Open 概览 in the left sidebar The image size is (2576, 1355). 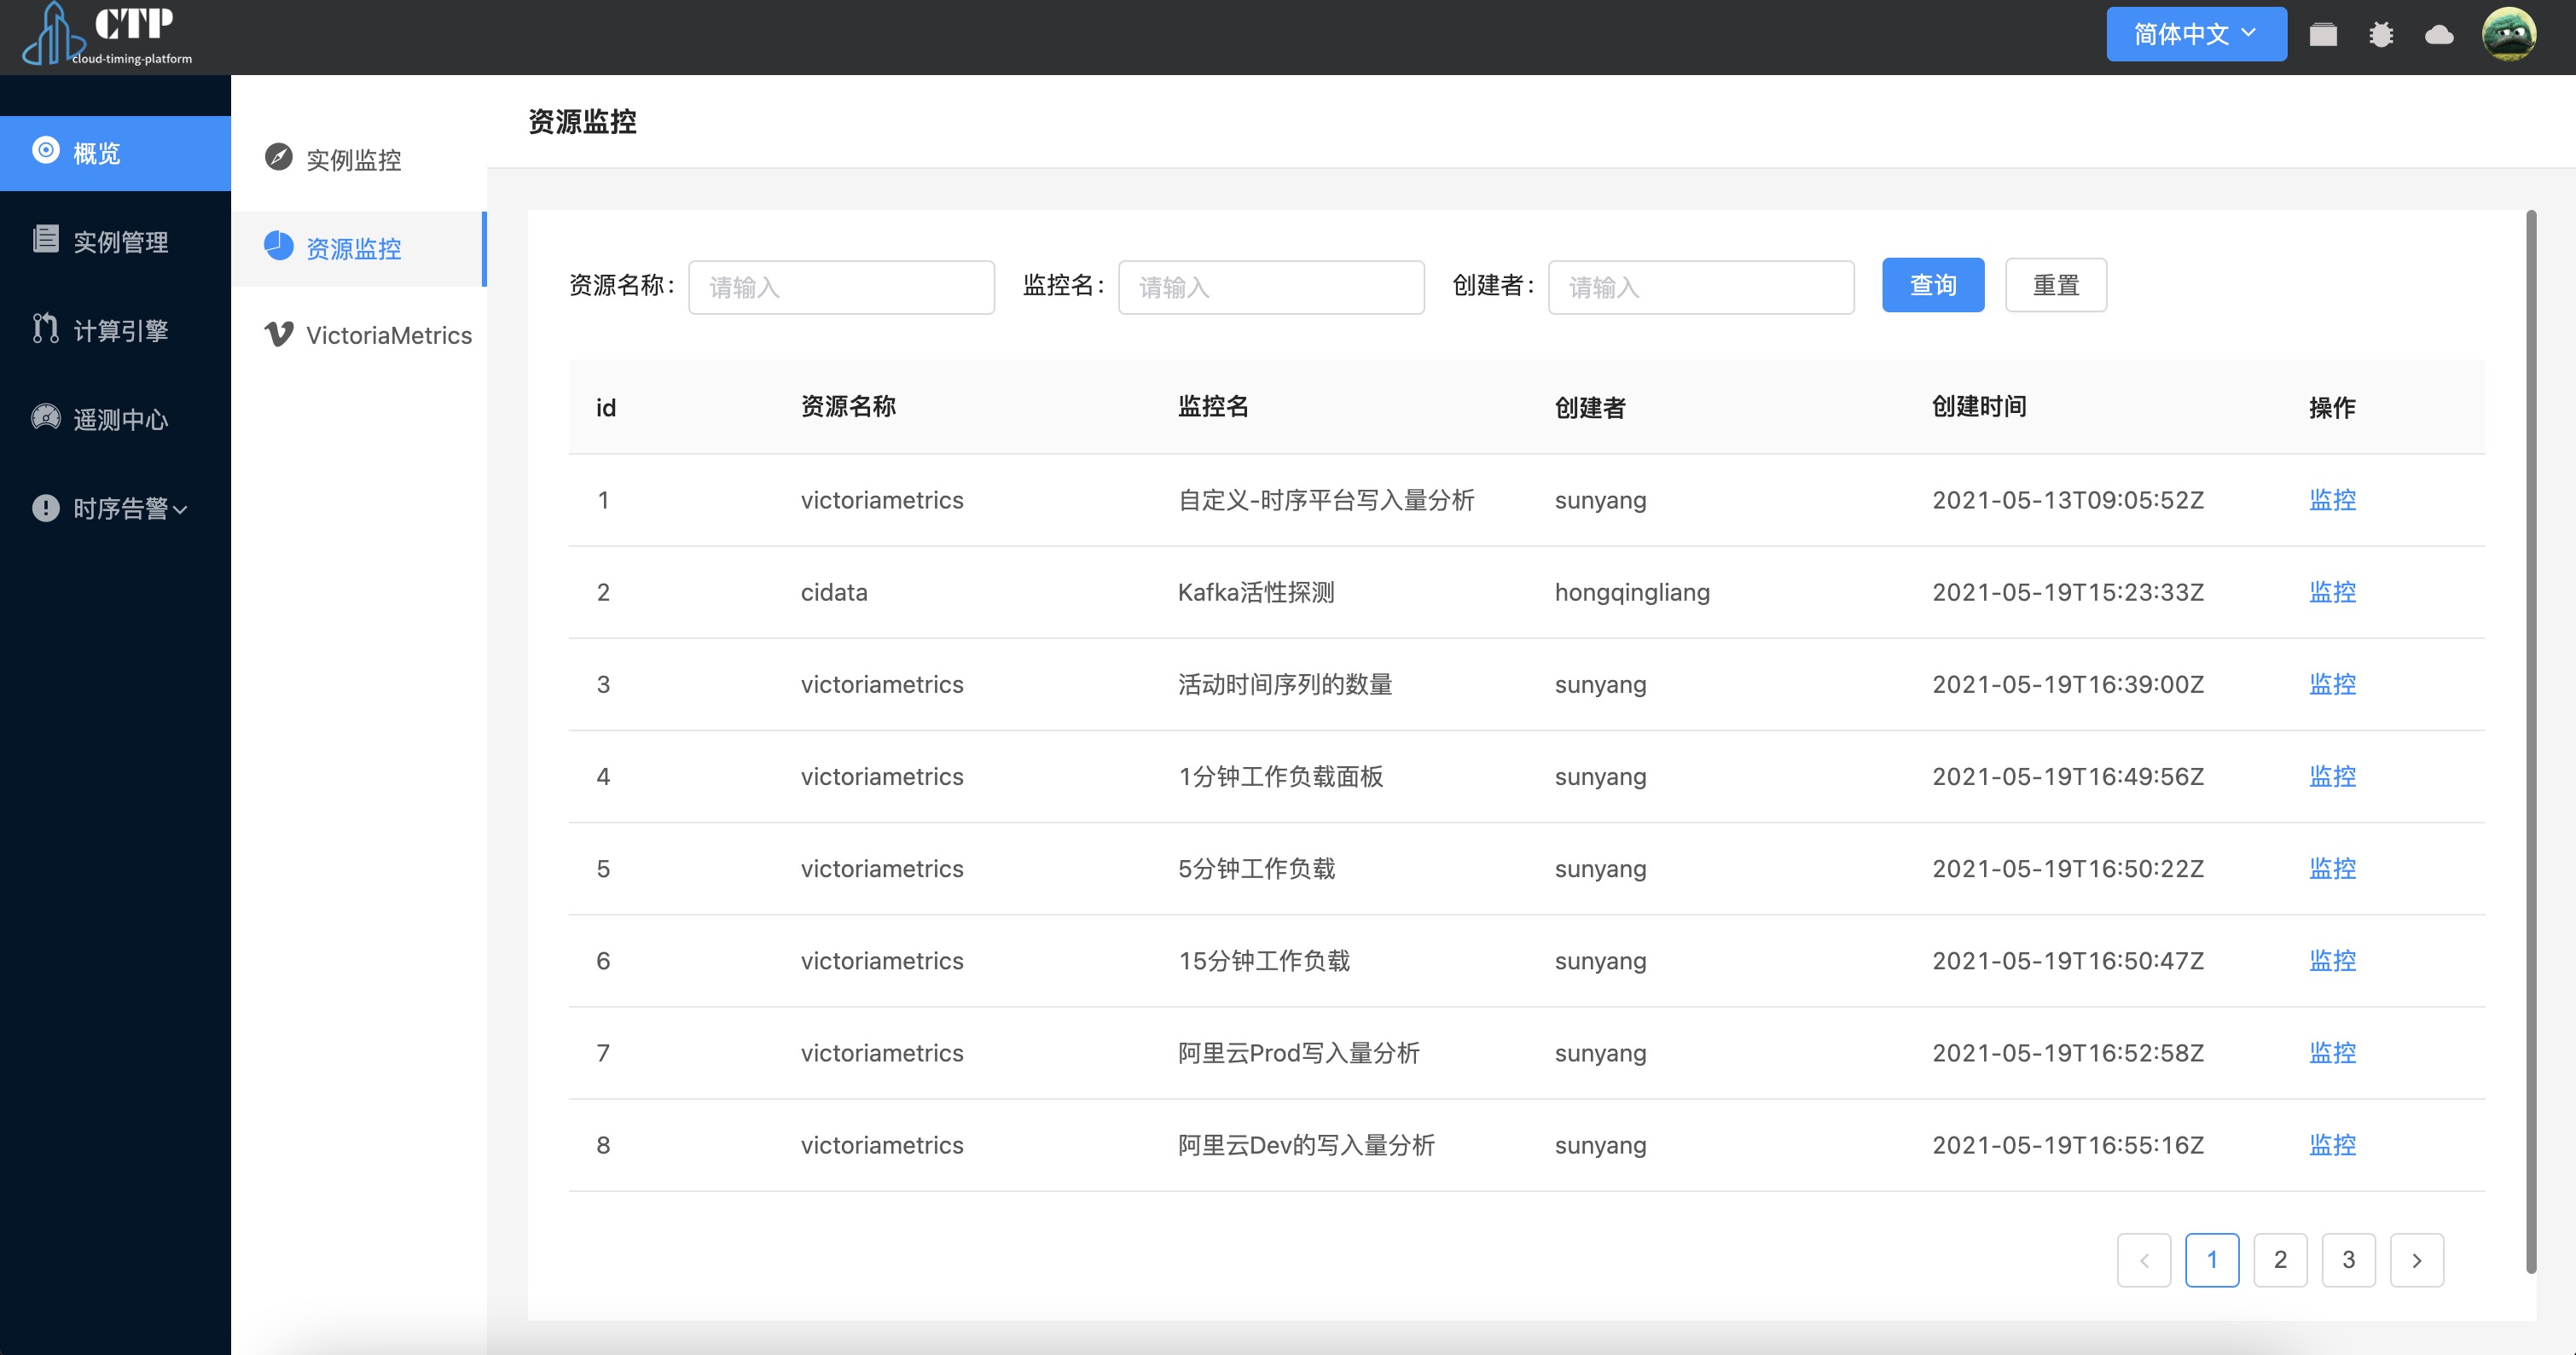[x=115, y=153]
